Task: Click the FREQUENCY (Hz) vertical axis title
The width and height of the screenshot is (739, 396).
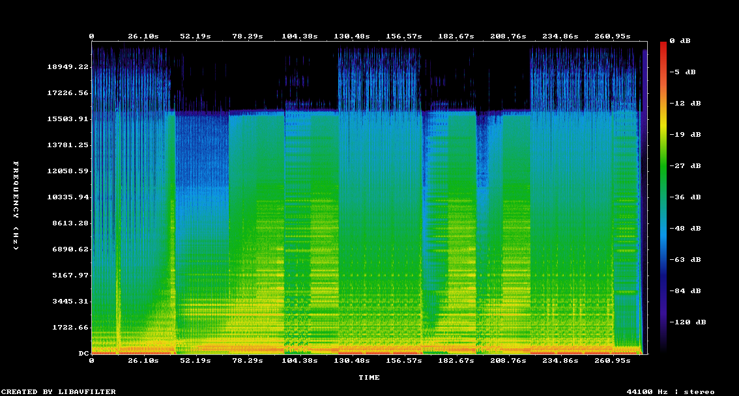Action: click(16, 206)
